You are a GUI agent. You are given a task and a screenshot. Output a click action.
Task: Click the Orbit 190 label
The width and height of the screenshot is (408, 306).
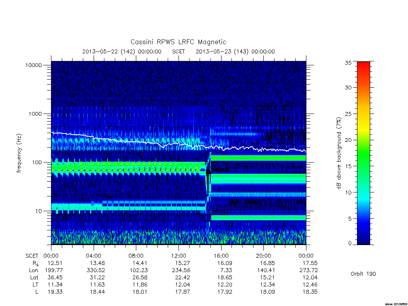(363, 274)
